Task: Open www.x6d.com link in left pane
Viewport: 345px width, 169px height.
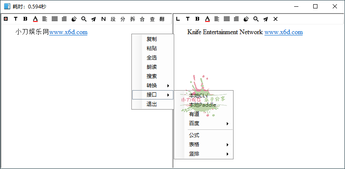Action: tap(68, 32)
